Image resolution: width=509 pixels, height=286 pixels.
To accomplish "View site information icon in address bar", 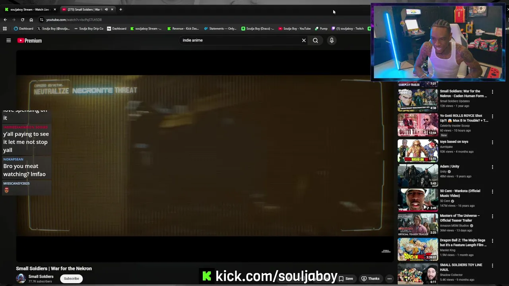I will coord(41,19).
